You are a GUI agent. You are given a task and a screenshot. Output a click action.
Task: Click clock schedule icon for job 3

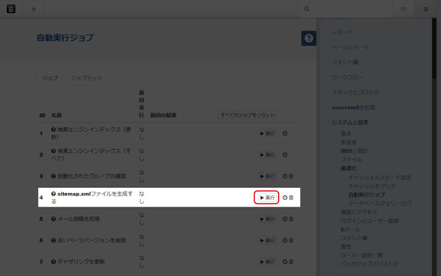tap(285, 176)
